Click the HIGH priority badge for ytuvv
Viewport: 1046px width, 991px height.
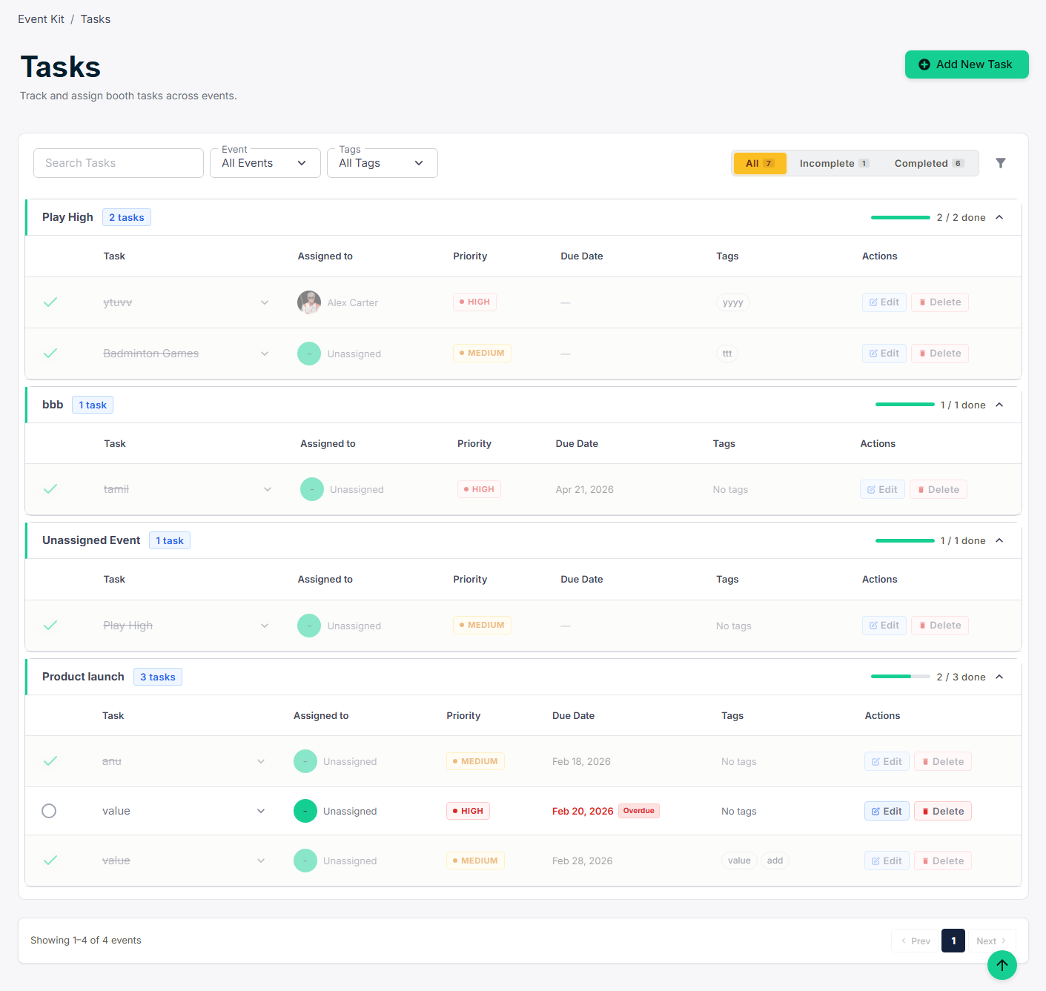pos(475,302)
